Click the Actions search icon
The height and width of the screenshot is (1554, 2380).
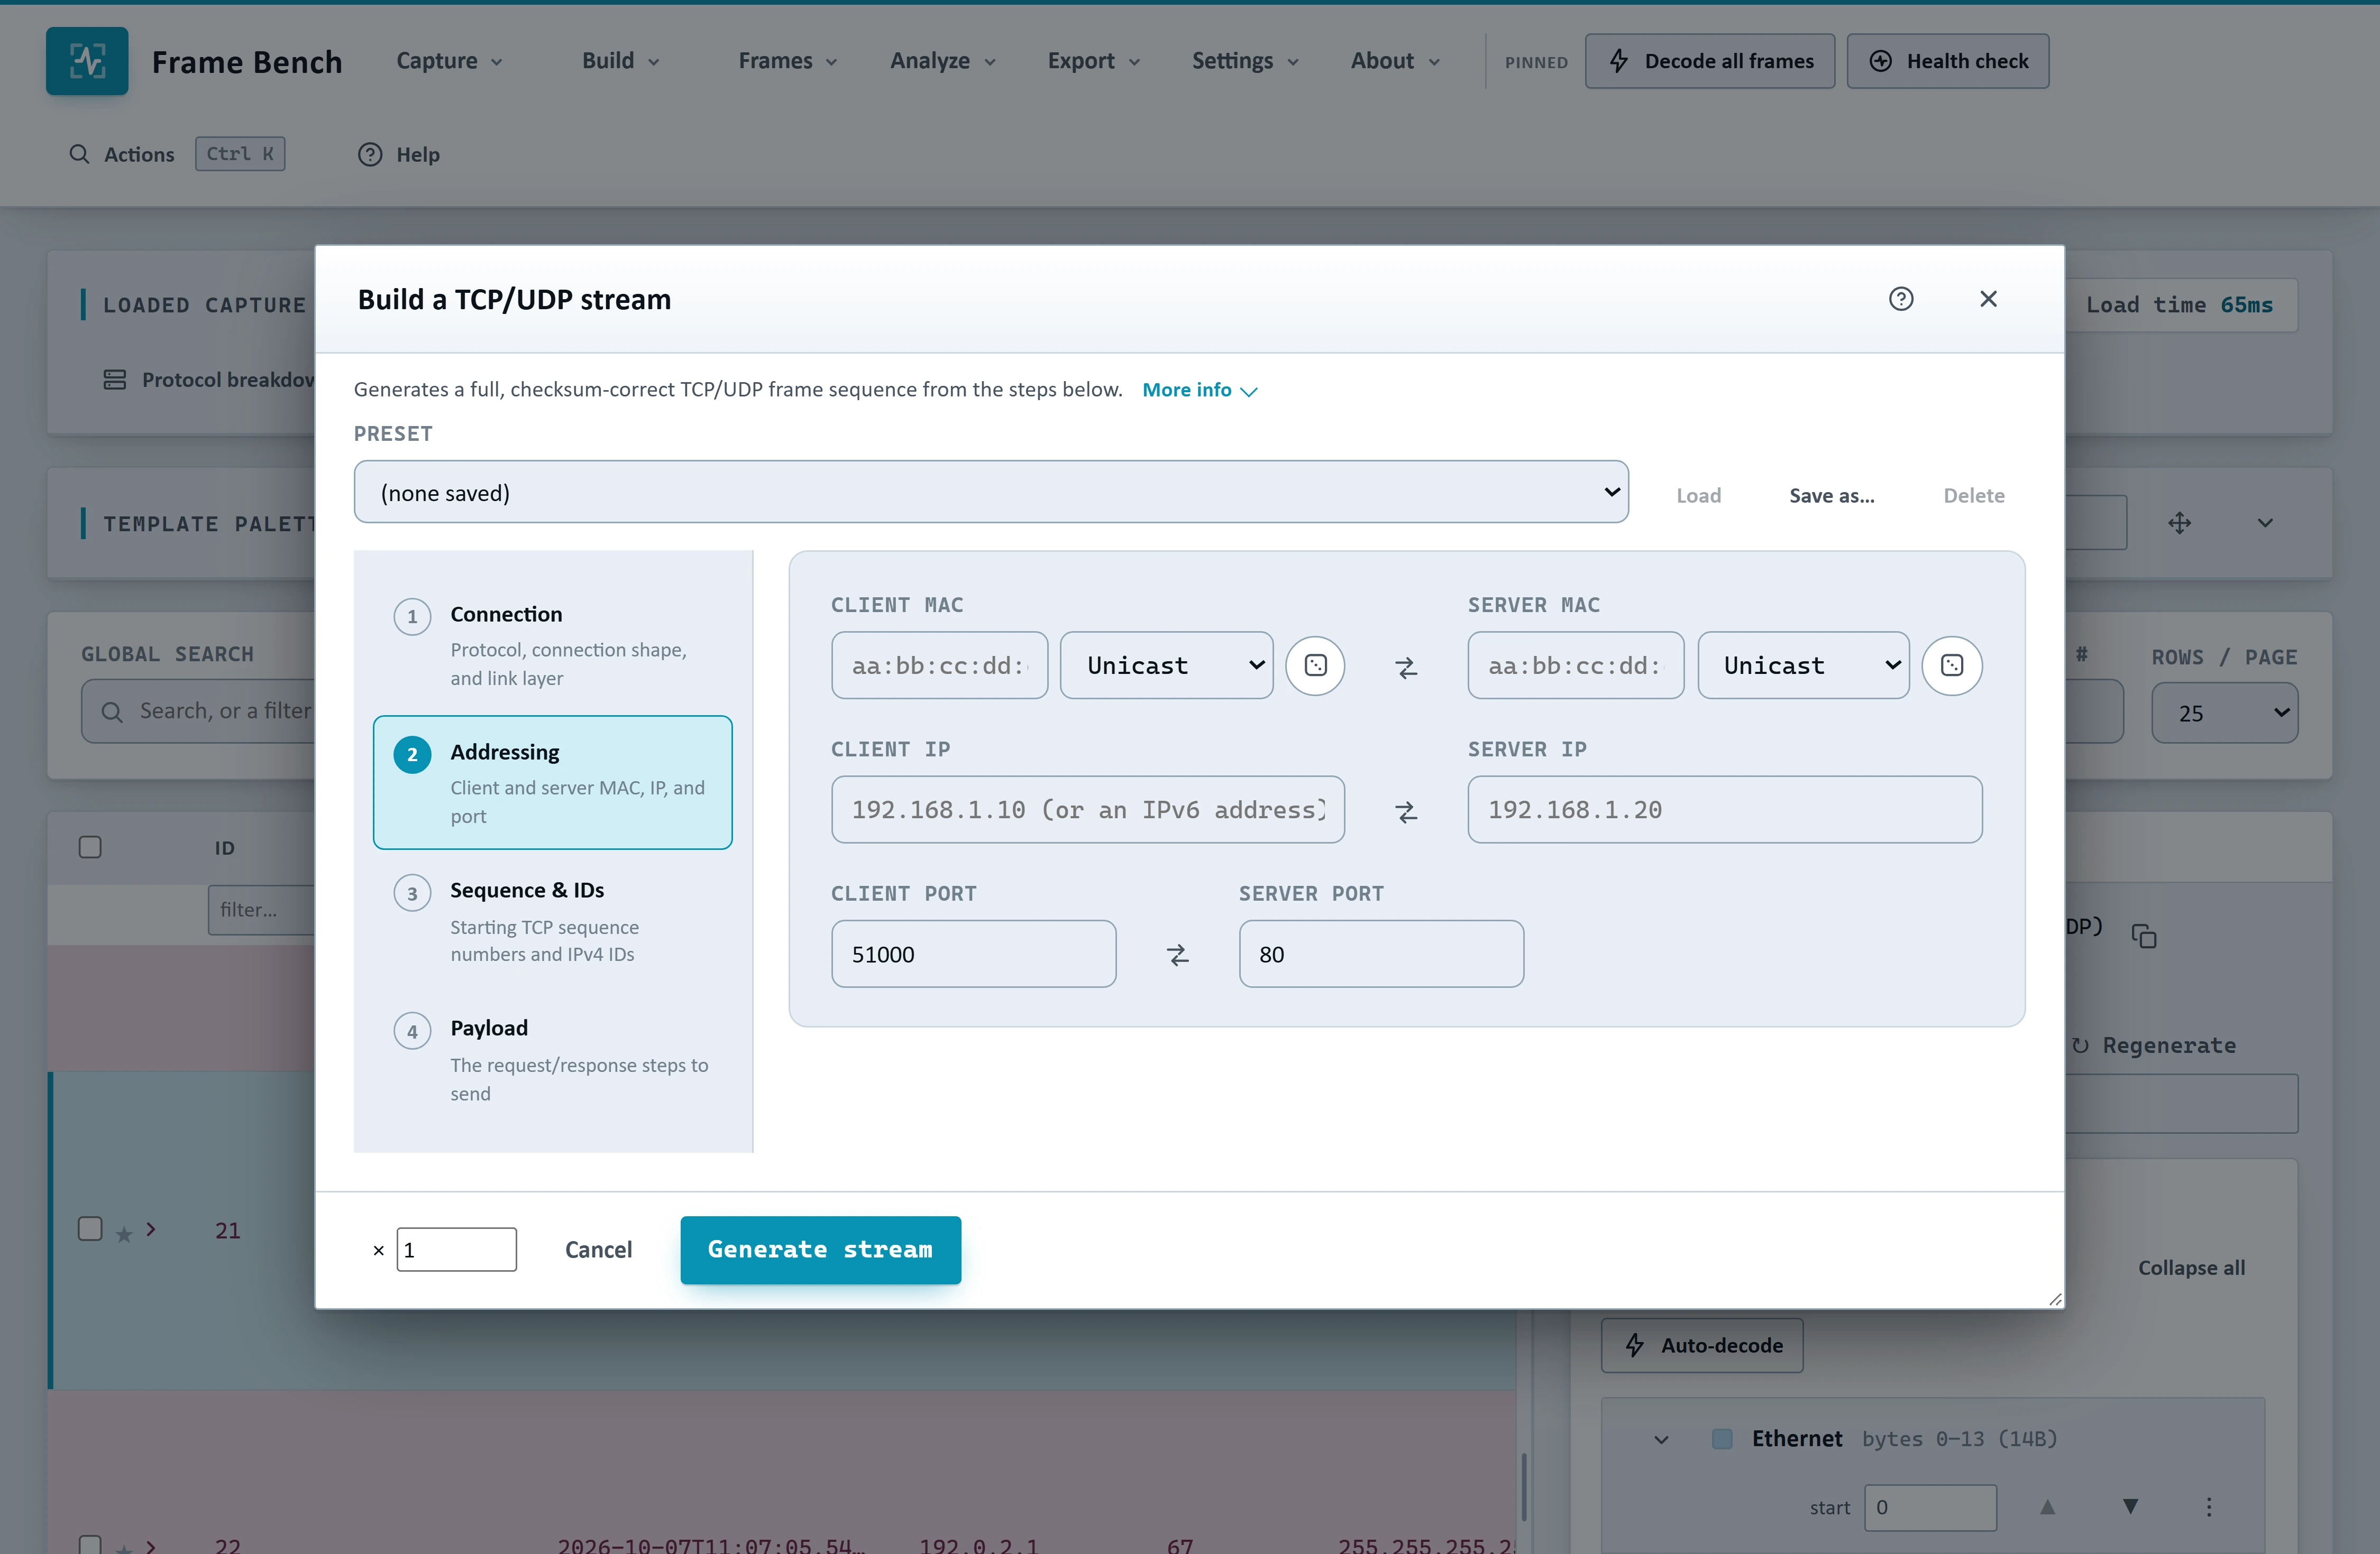pos(79,154)
